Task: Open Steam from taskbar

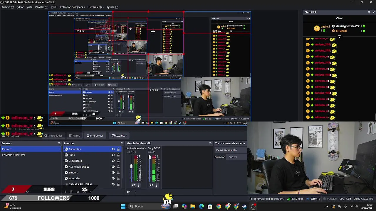Action: coord(244,206)
